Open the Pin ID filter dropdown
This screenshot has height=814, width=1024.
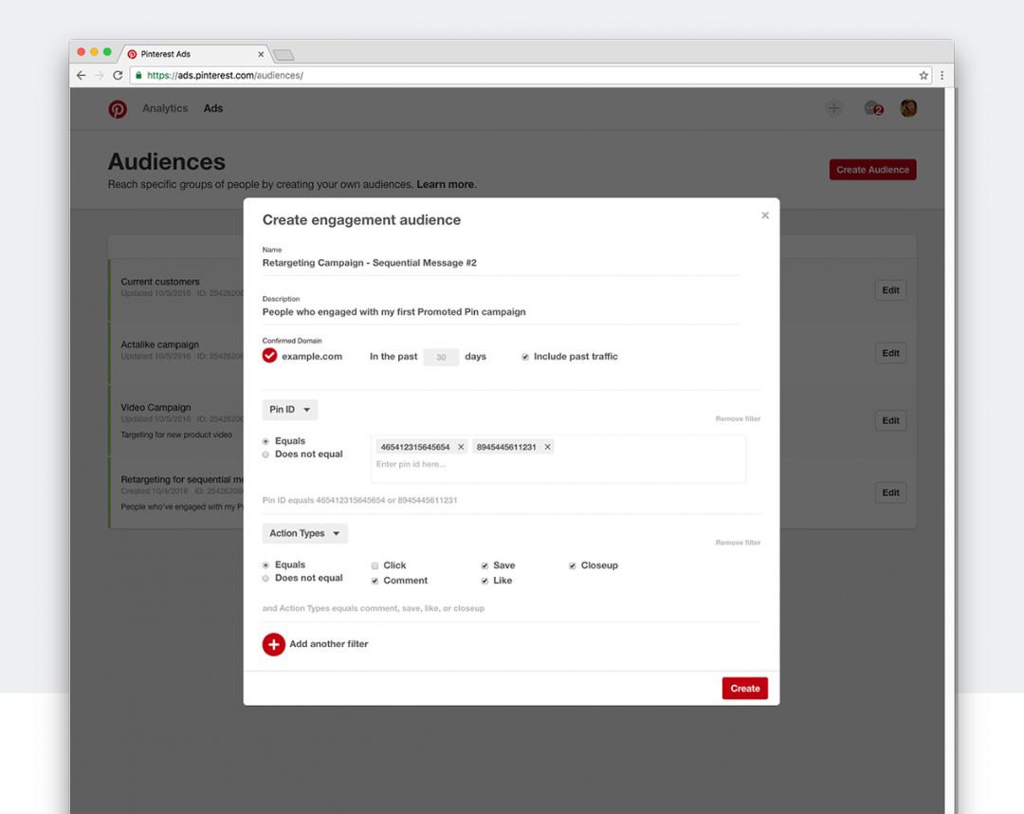coord(289,409)
